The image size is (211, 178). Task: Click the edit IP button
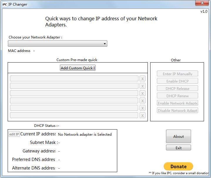point(14,134)
